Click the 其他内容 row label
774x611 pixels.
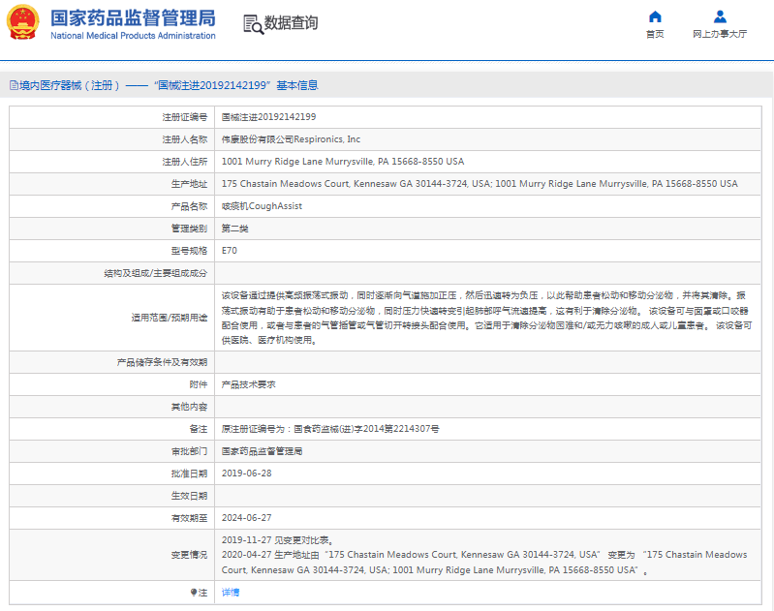[x=189, y=407]
